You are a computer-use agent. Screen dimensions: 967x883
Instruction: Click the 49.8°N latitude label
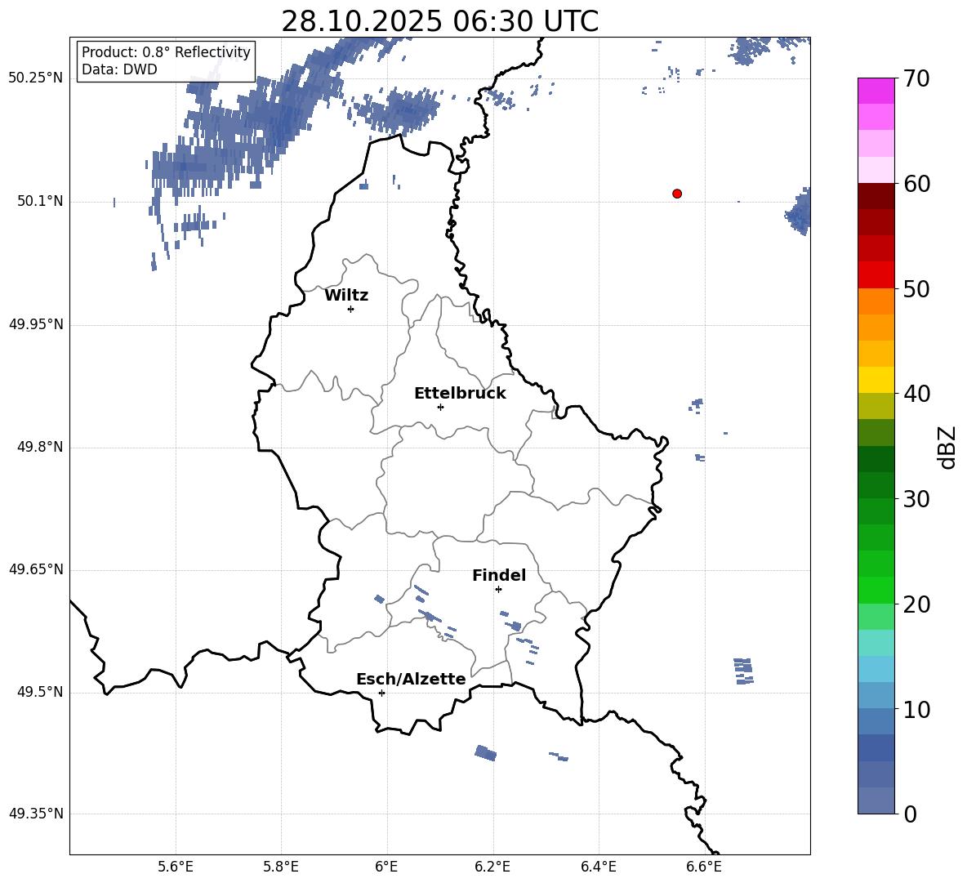pyautogui.click(x=40, y=447)
